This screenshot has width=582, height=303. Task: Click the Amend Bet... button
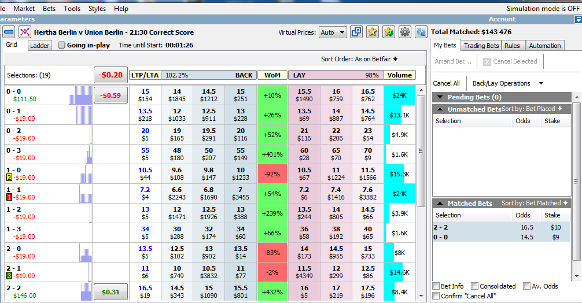(x=453, y=61)
